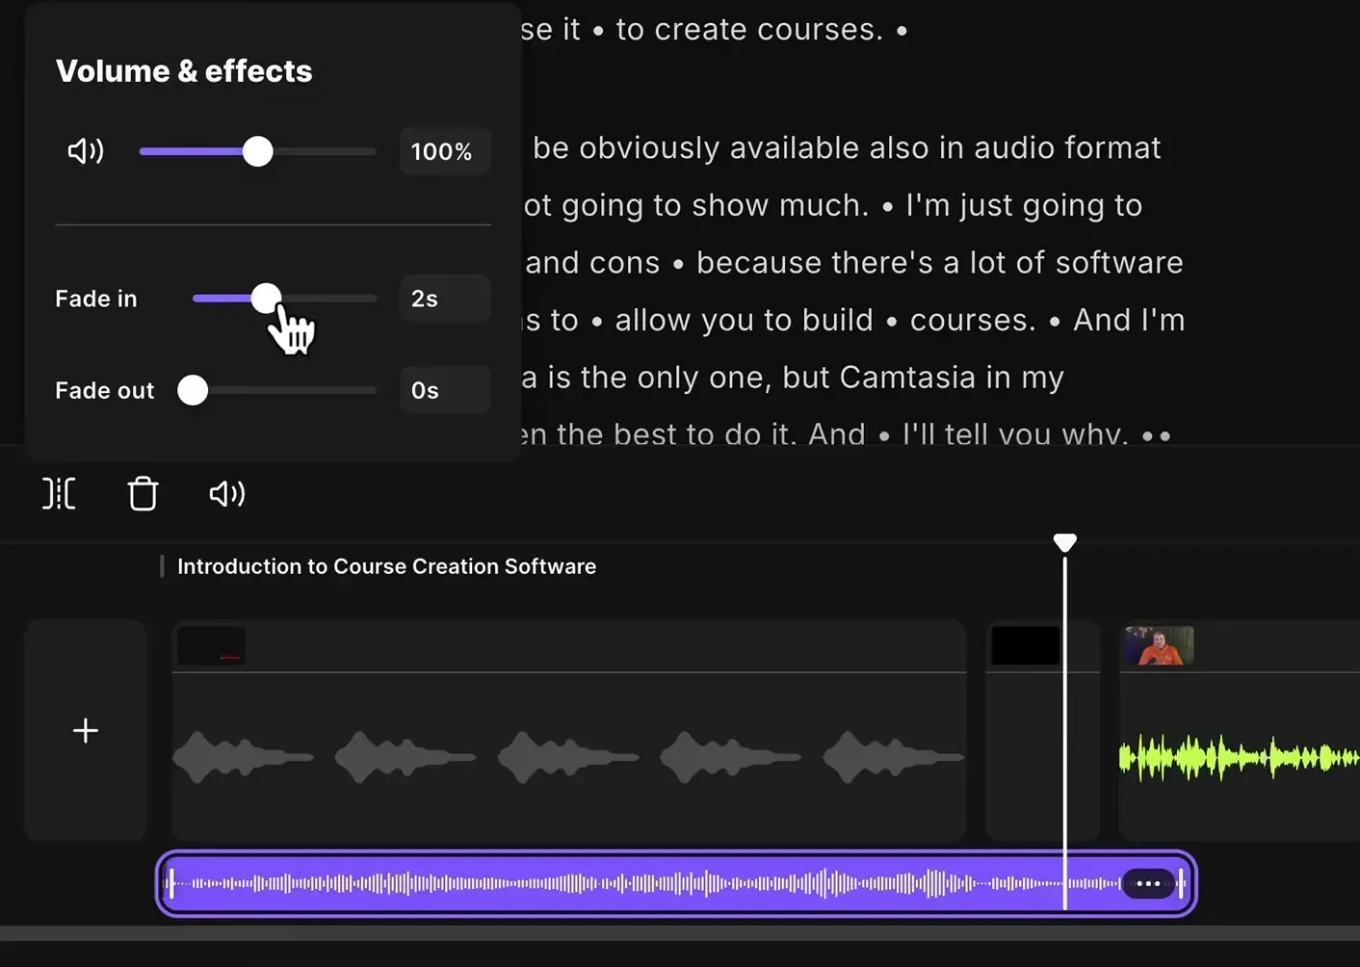1360x967 pixels.
Task: Select the first gray audio waveform clip
Action: 244,756
